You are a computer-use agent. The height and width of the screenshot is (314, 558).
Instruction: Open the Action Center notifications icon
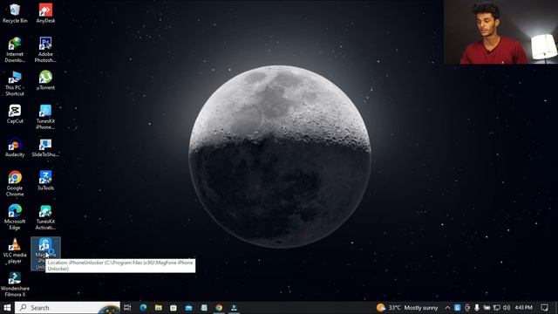pos(544,308)
